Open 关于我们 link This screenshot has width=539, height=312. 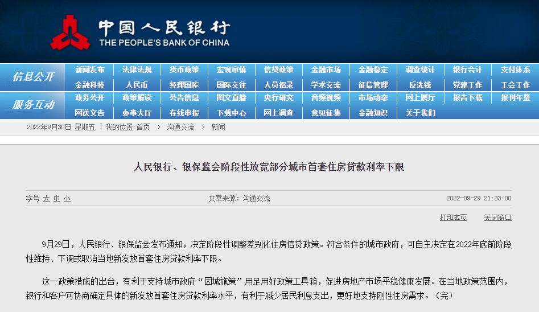coord(420,113)
